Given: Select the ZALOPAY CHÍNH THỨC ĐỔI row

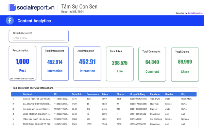Looking at the screenshot, I should pos(104,104).
